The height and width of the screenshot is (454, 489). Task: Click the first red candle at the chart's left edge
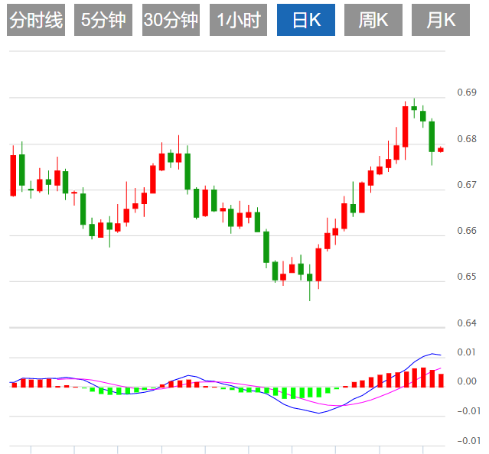(x=13, y=175)
